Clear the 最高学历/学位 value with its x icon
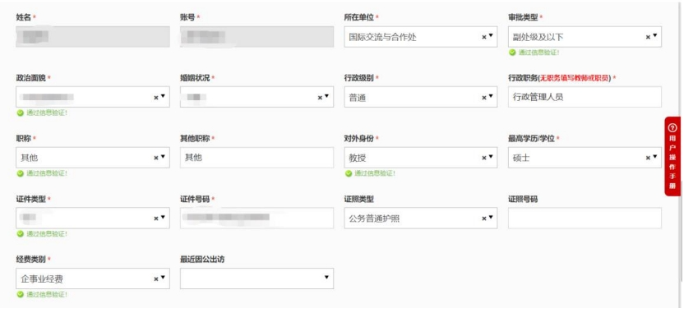The image size is (684, 313). coord(648,158)
